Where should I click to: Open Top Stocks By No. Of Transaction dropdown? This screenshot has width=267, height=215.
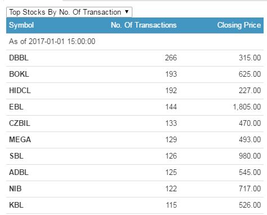coord(69,12)
